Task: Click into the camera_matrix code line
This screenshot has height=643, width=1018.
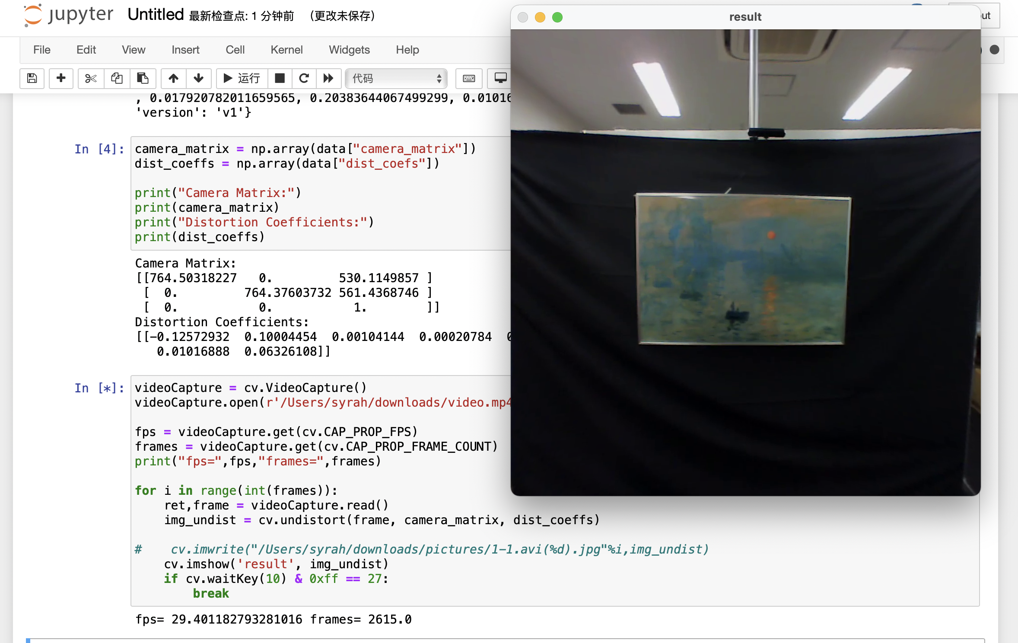Action: click(x=305, y=149)
